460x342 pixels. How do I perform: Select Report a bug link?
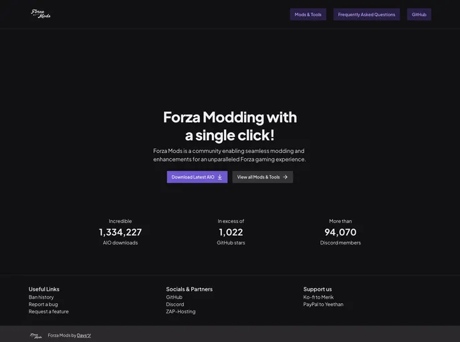(x=43, y=304)
